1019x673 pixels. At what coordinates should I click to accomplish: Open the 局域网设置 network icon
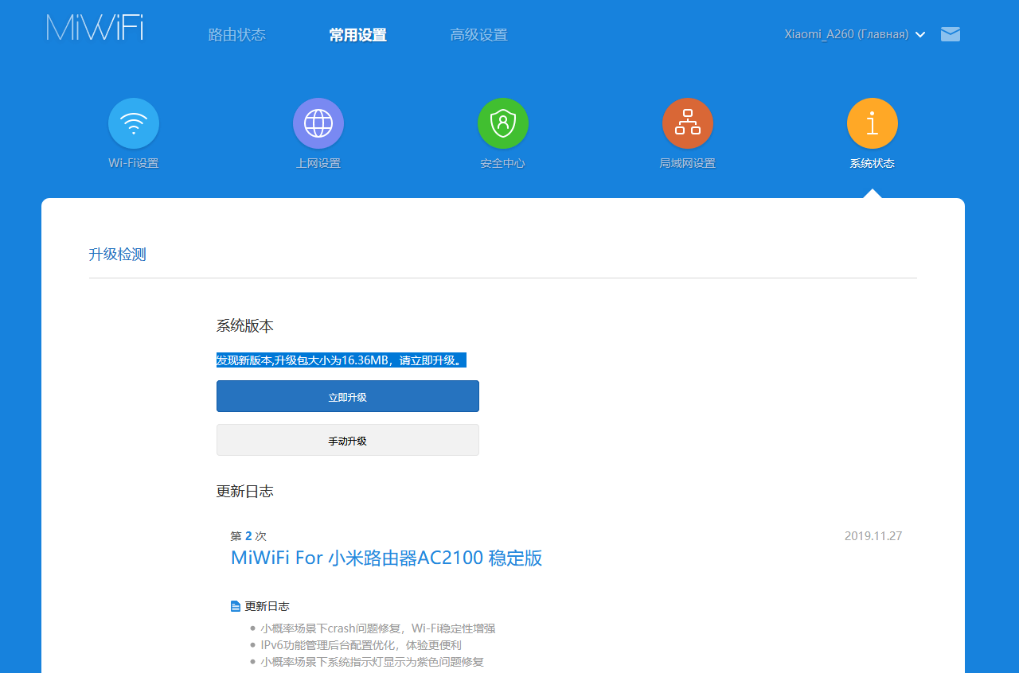coord(688,123)
